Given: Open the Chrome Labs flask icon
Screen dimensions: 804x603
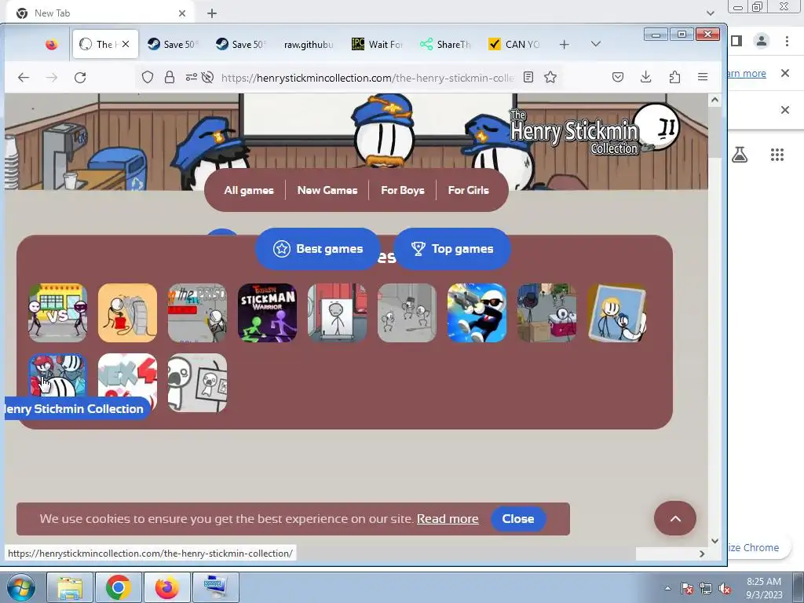Looking at the screenshot, I should (x=740, y=155).
